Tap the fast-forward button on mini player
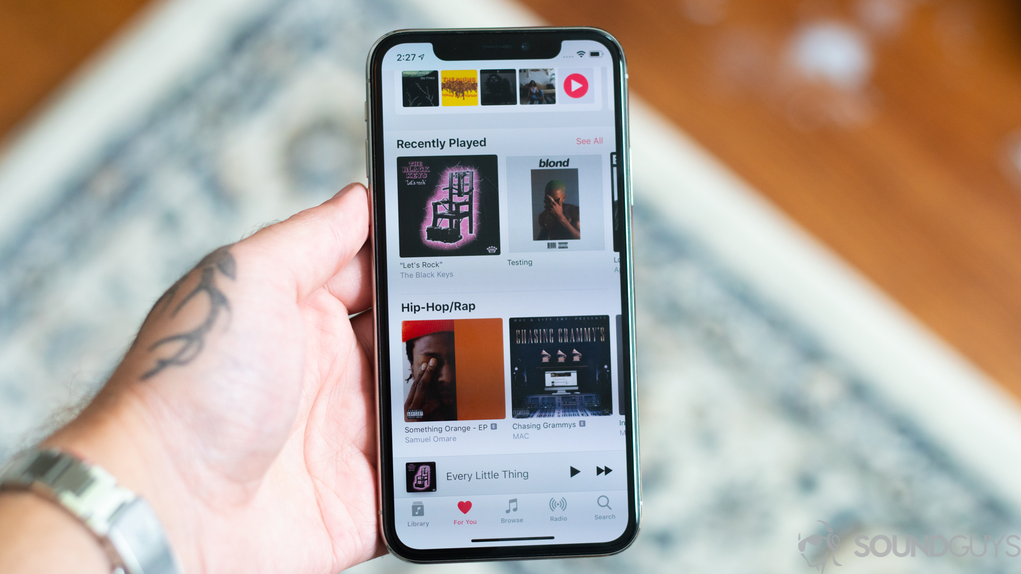 coord(602,471)
